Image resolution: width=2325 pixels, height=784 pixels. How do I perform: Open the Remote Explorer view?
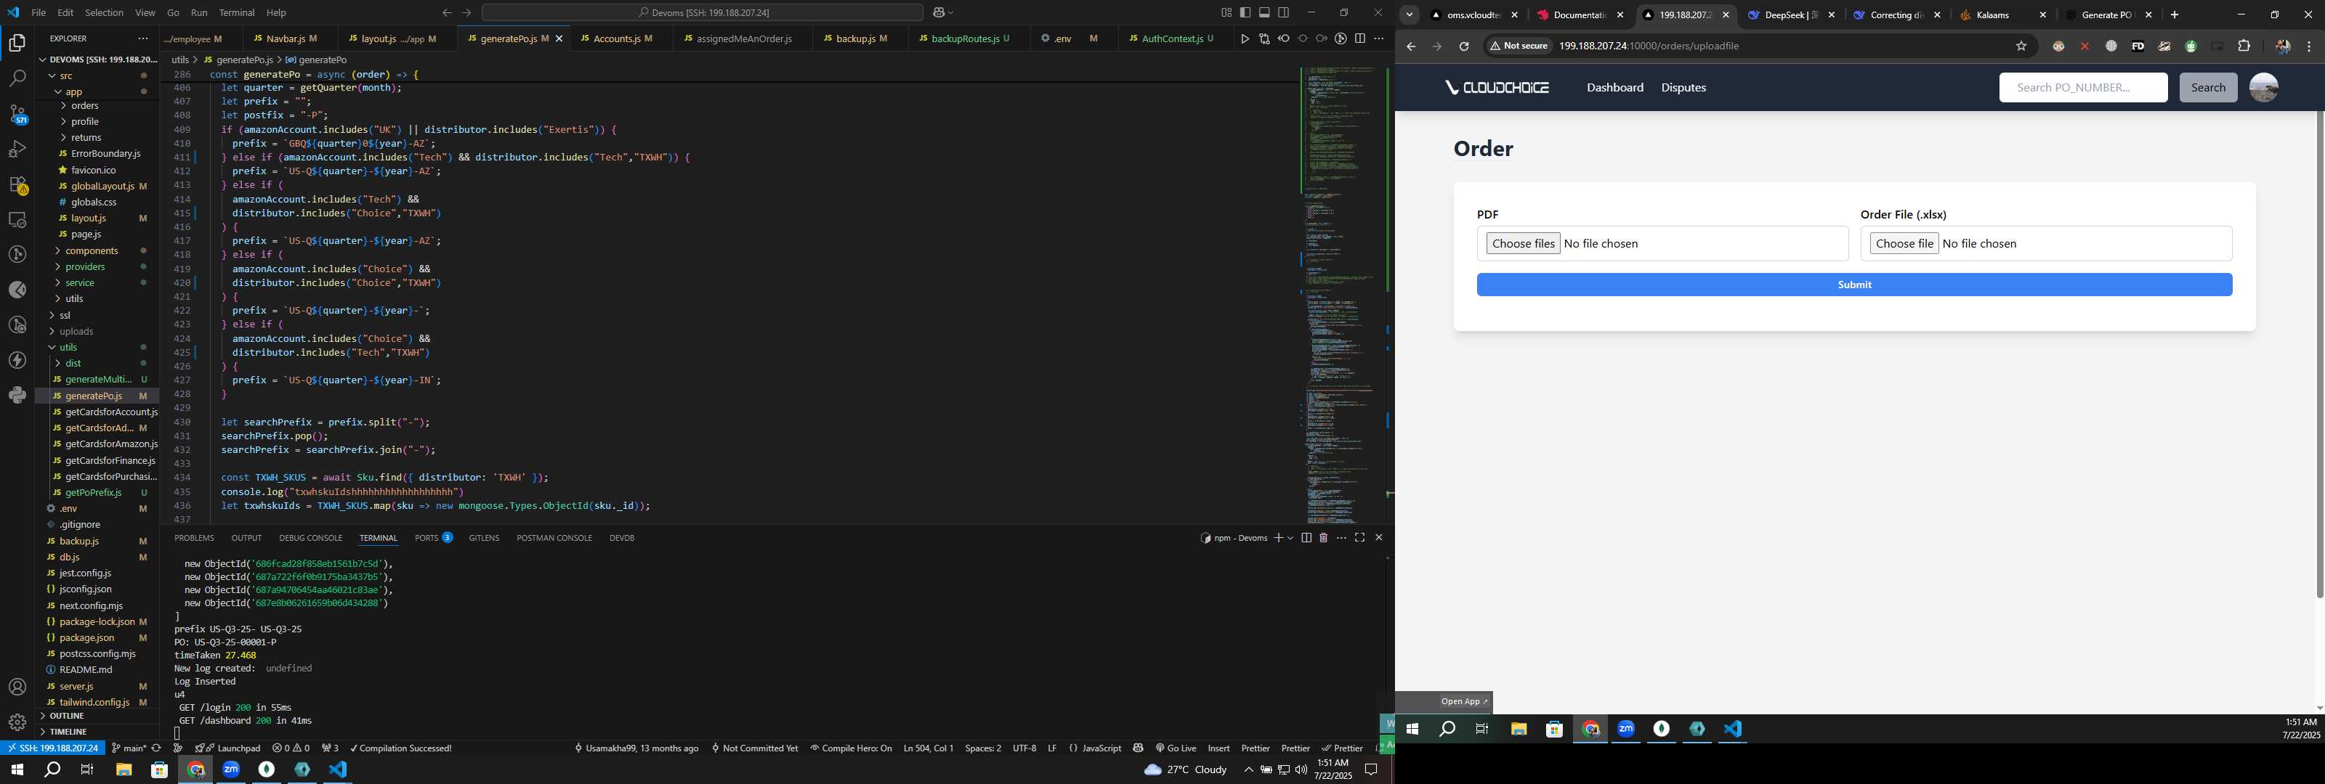pos(17,219)
